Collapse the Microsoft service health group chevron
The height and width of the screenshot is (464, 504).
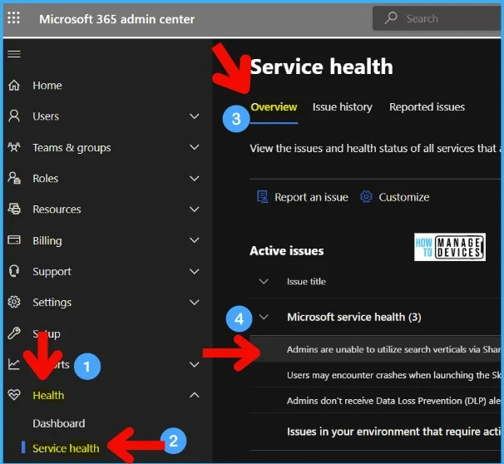pyautogui.click(x=264, y=317)
